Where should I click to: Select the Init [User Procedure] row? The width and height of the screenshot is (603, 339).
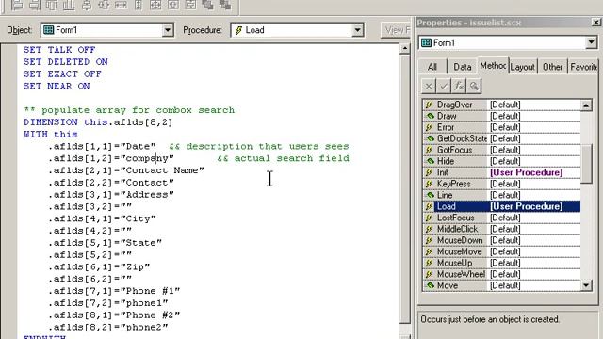501,172
